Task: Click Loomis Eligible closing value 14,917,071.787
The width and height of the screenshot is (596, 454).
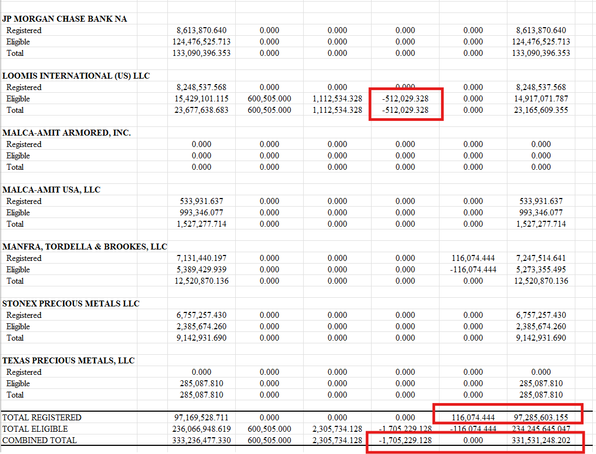Action: coord(541,99)
